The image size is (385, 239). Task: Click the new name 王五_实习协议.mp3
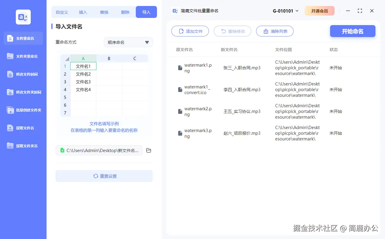point(242,111)
